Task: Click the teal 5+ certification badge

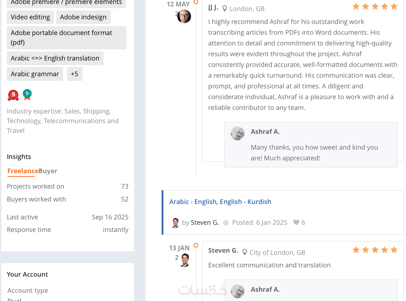Action: [27, 94]
